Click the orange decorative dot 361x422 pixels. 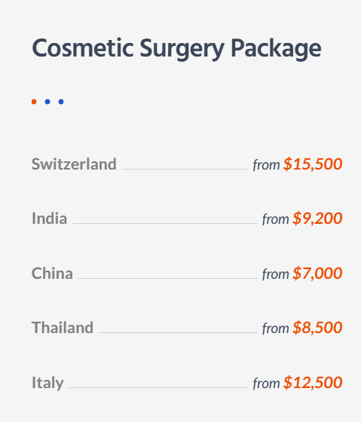click(x=34, y=102)
